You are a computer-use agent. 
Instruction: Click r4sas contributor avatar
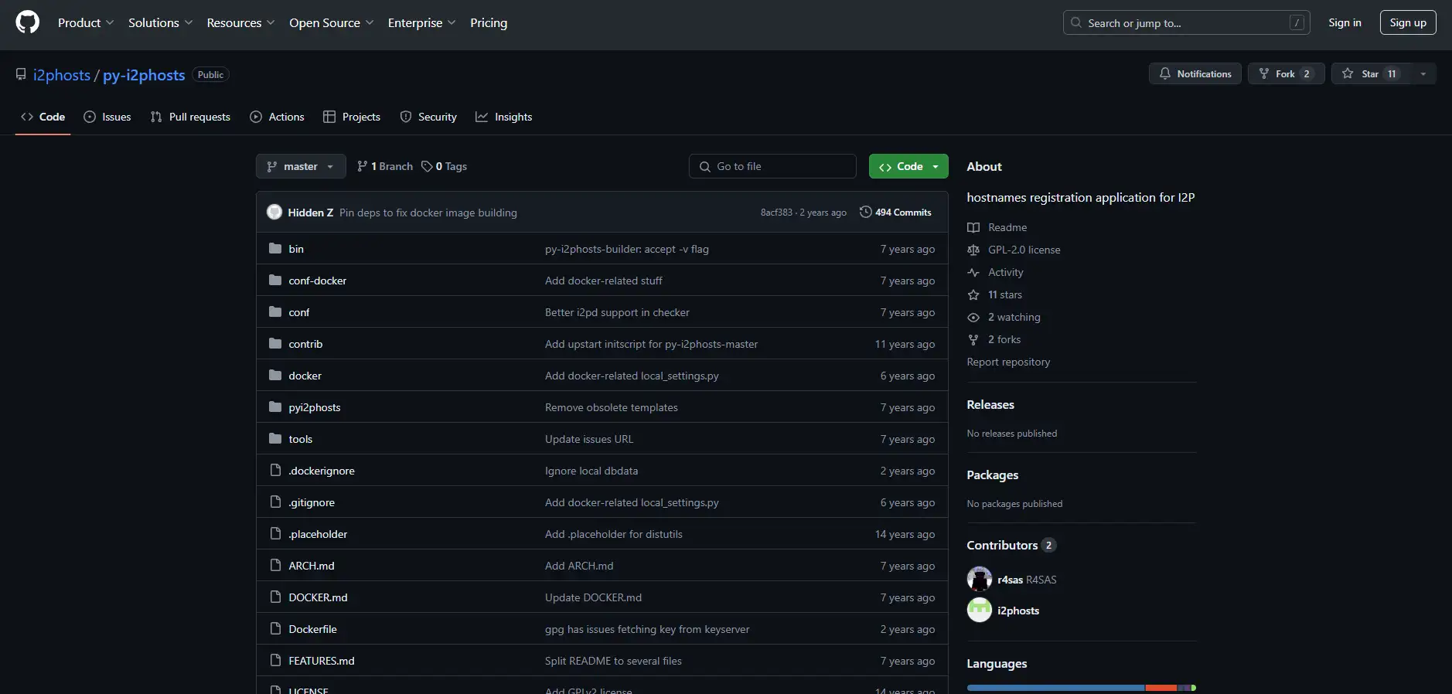(980, 579)
